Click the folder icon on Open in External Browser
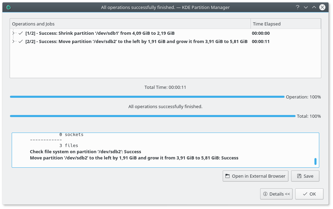The width and height of the screenshot is (333, 209). pos(227,176)
